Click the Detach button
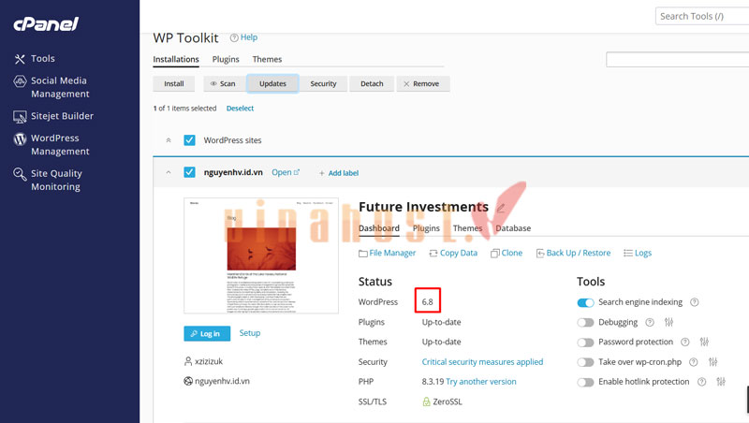The width and height of the screenshot is (749, 423). click(x=372, y=83)
